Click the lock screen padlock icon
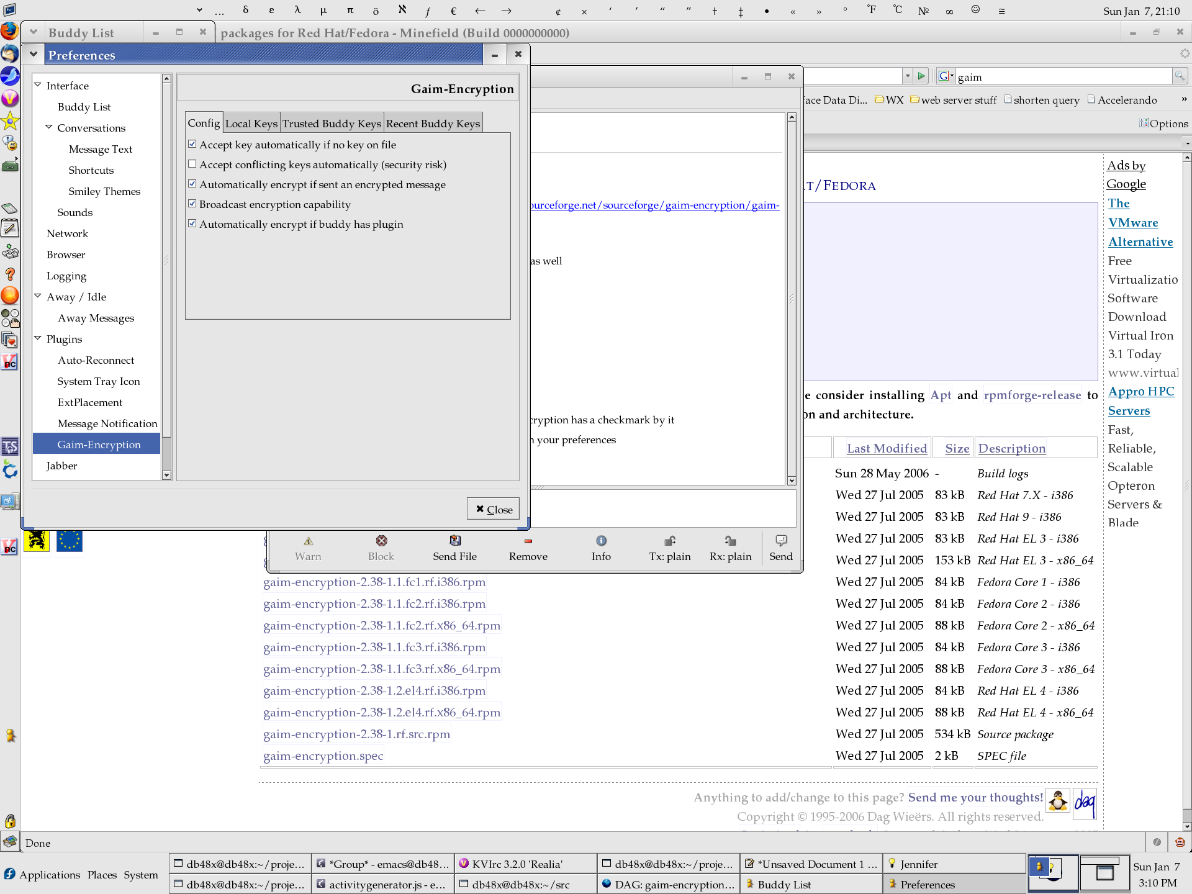This screenshot has width=1192, height=894. pos(9,821)
